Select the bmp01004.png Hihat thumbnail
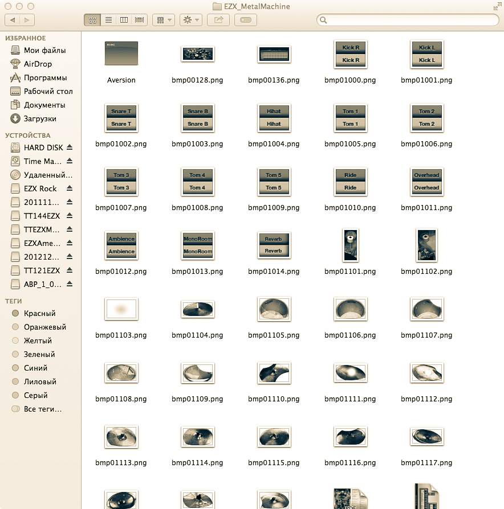Screen dimensions: 504x509 pos(274,117)
